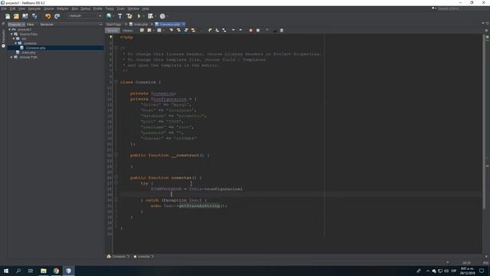Toggle Rectangular Selection in the editor toolbar

pyautogui.click(x=201, y=31)
